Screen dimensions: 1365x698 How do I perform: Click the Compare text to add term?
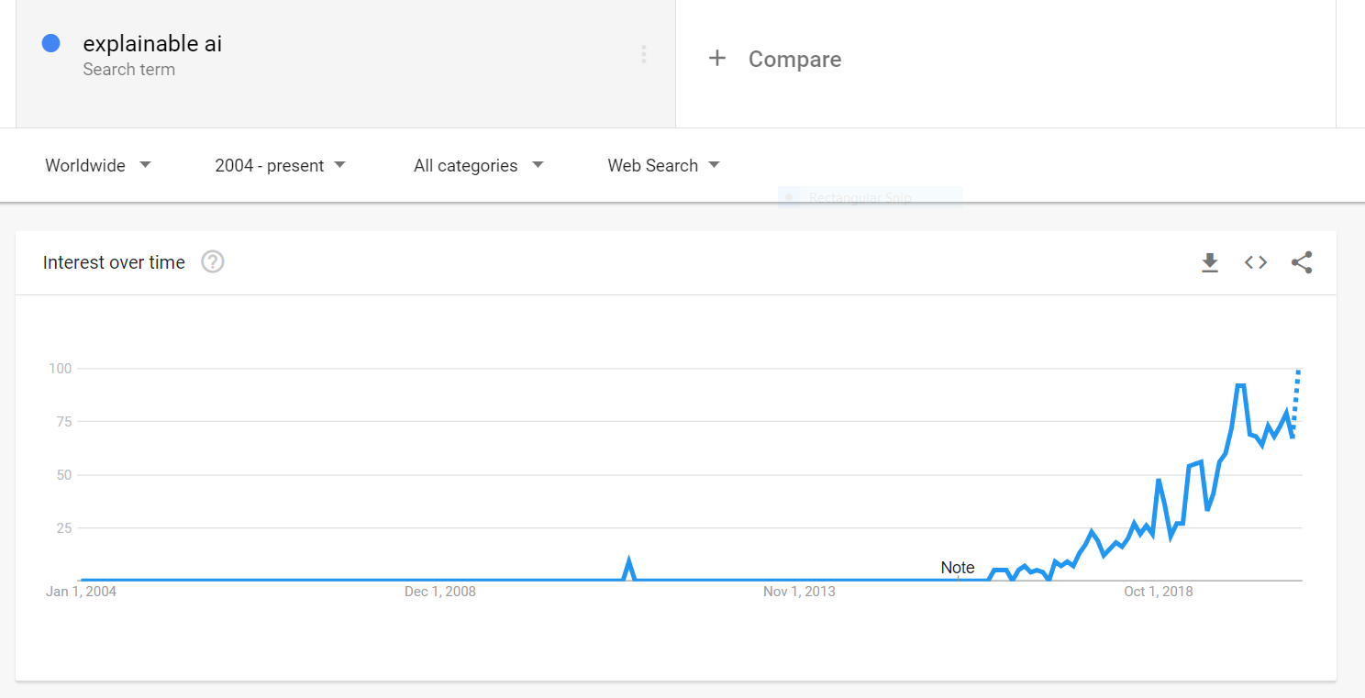[x=794, y=59]
